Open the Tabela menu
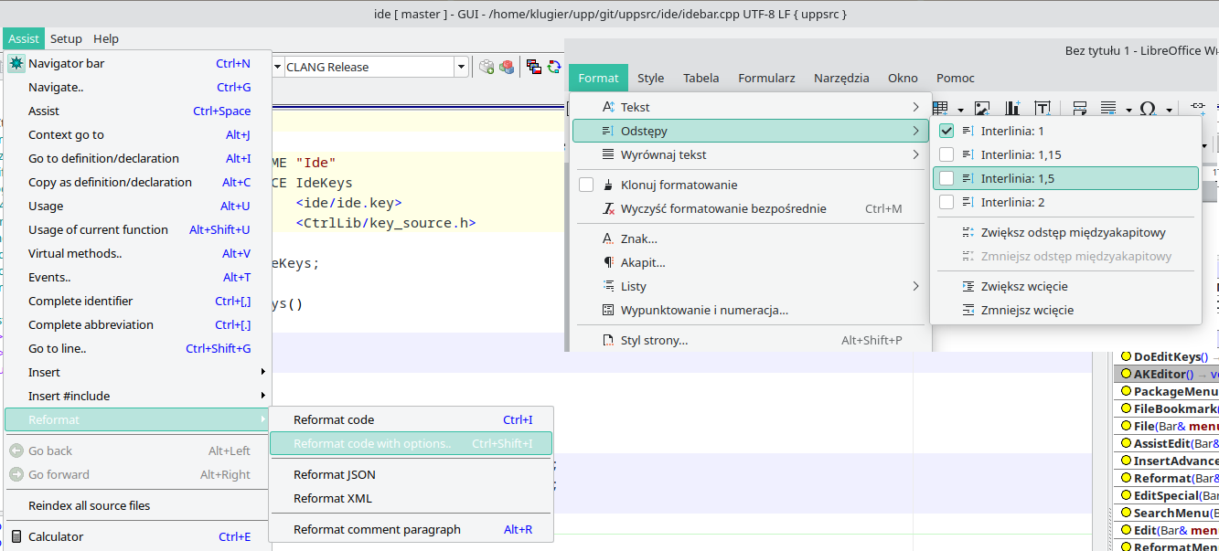1219x551 pixels. (700, 78)
